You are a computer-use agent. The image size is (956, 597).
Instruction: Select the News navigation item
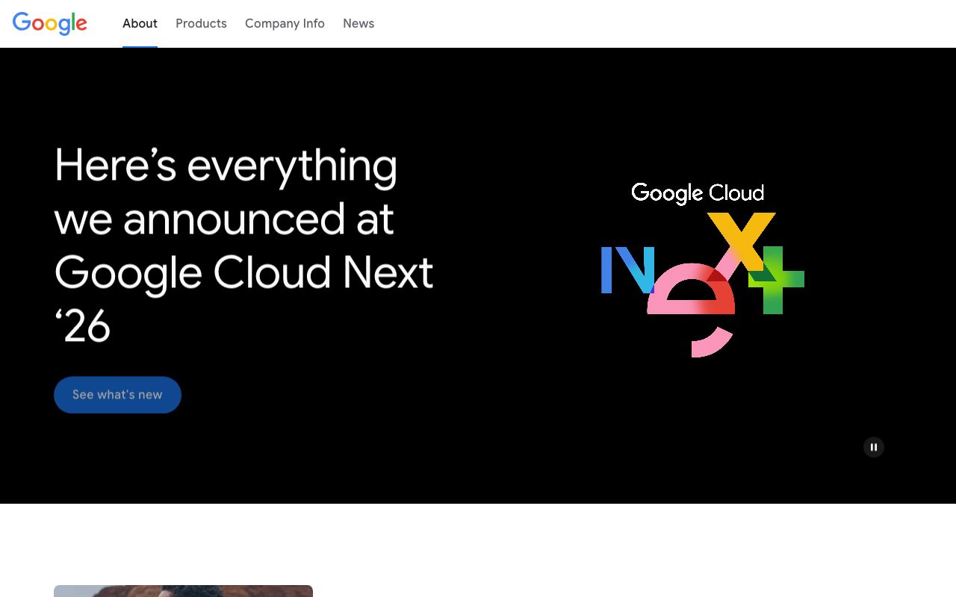pos(358,23)
